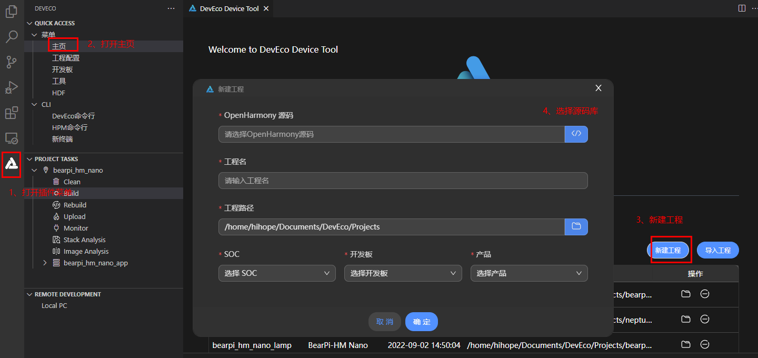Image resolution: width=758 pixels, height=358 pixels.
Task: Select Local PC under Remote Development
Action: pyautogui.click(x=54, y=305)
